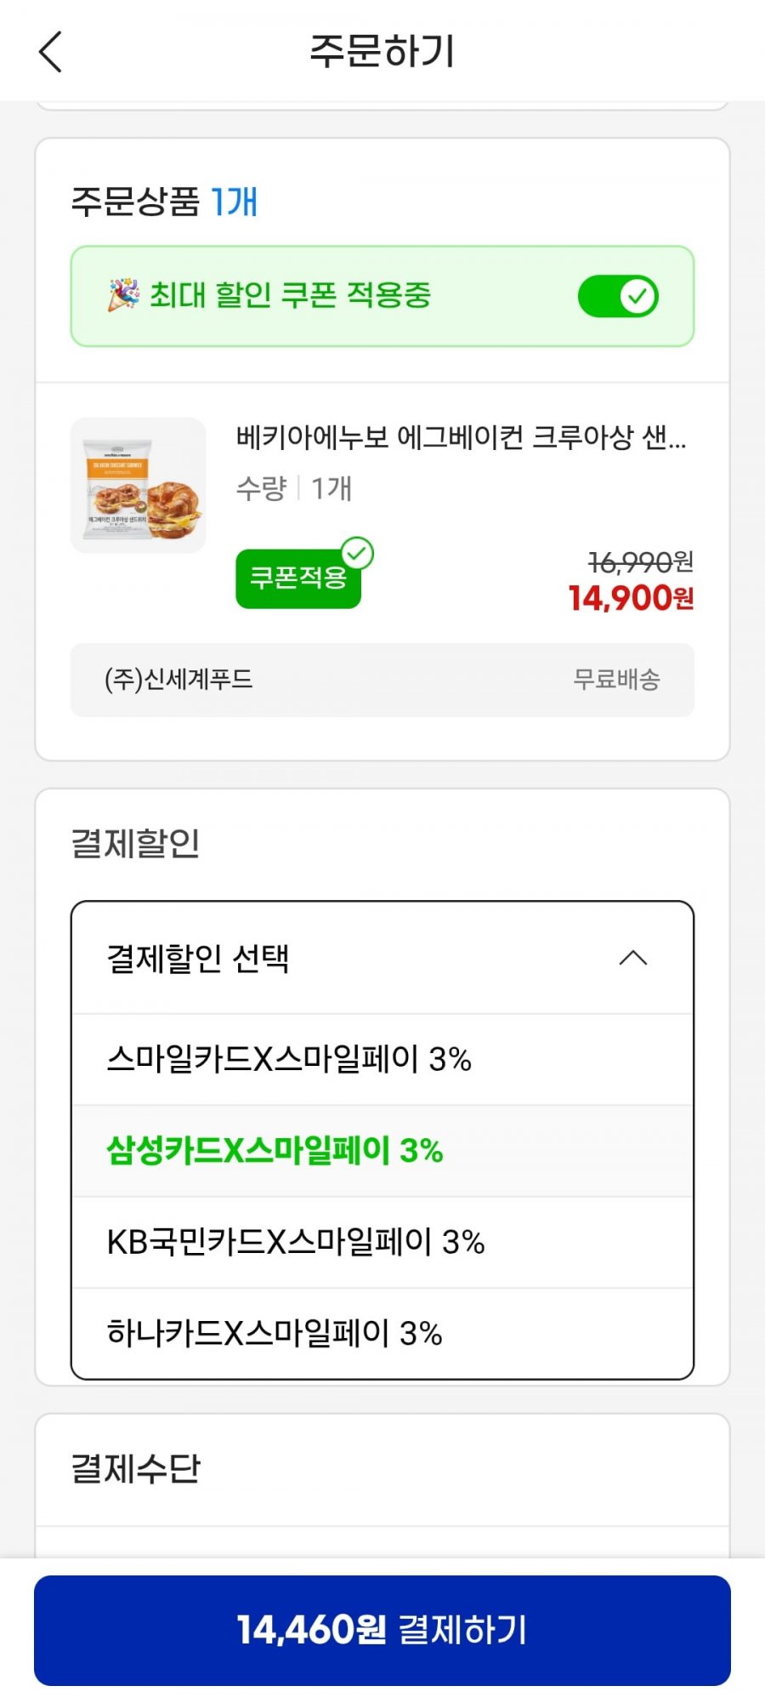Select 스마일카드X스마일페이 3% option

click(x=382, y=1060)
